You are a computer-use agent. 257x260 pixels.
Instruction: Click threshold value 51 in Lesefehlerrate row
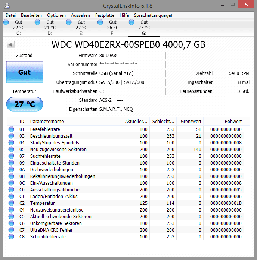(199, 129)
